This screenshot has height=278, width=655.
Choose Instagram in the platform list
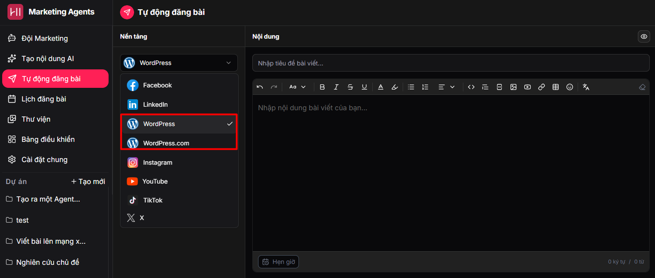(x=157, y=162)
